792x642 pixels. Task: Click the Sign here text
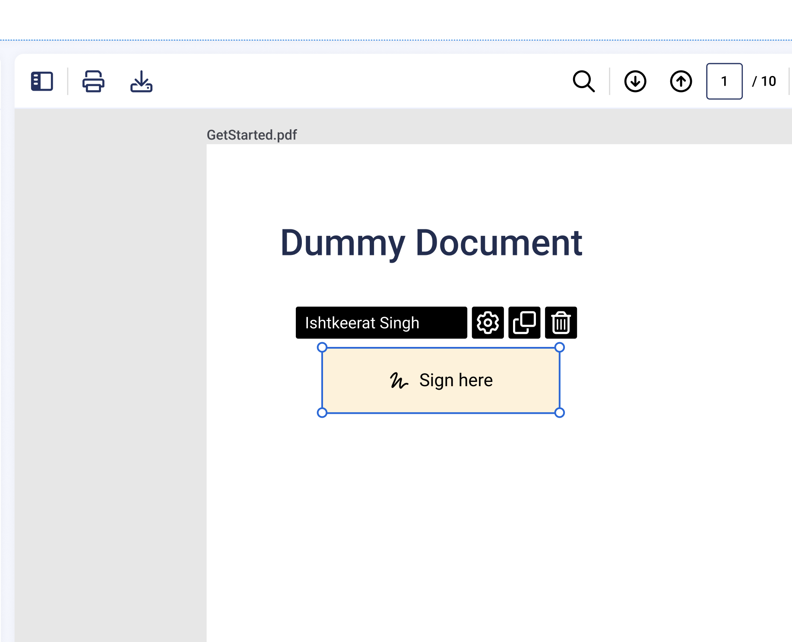click(456, 380)
